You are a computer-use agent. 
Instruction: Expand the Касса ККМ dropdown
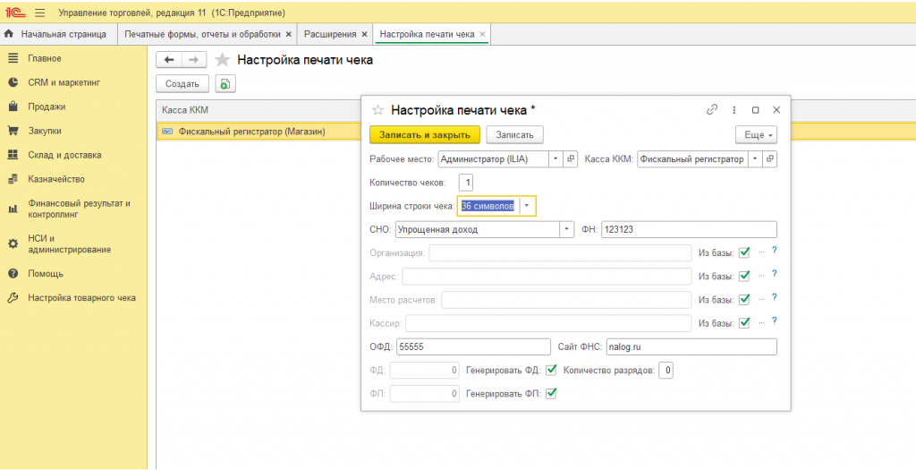pyautogui.click(x=755, y=158)
